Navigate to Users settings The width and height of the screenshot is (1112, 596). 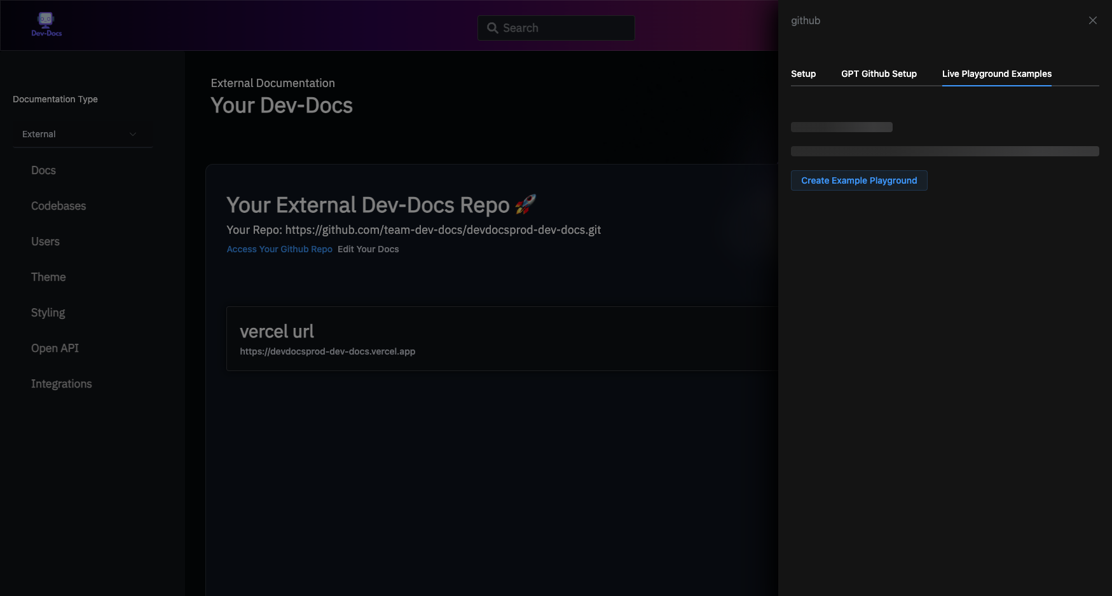pos(45,241)
